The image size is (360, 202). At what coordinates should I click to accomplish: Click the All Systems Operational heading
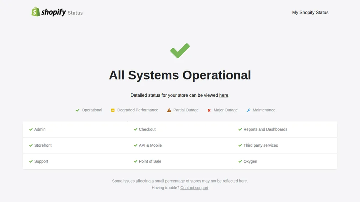pyautogui.click(x=180, y=75)
